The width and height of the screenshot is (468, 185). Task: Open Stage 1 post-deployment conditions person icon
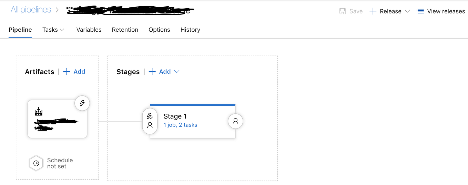[x=235, y=121]
